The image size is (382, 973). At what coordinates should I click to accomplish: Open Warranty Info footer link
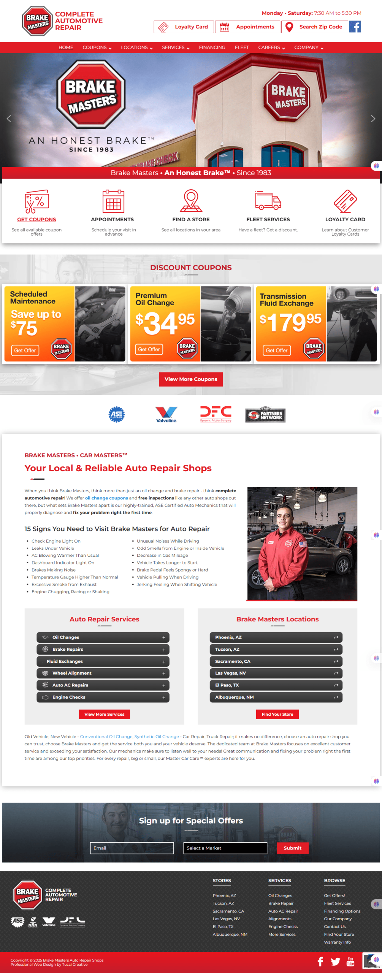[338, 942]
